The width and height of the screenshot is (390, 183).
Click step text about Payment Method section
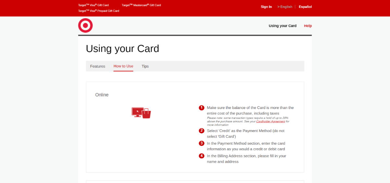coord(246,146)
